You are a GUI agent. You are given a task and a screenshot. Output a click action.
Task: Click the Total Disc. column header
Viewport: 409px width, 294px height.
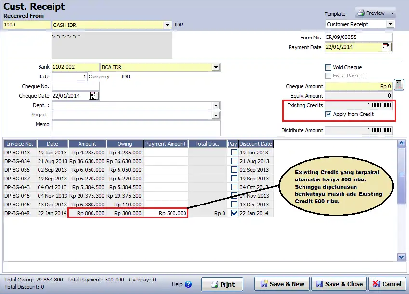pyautogui.click(x=207, y=144)
